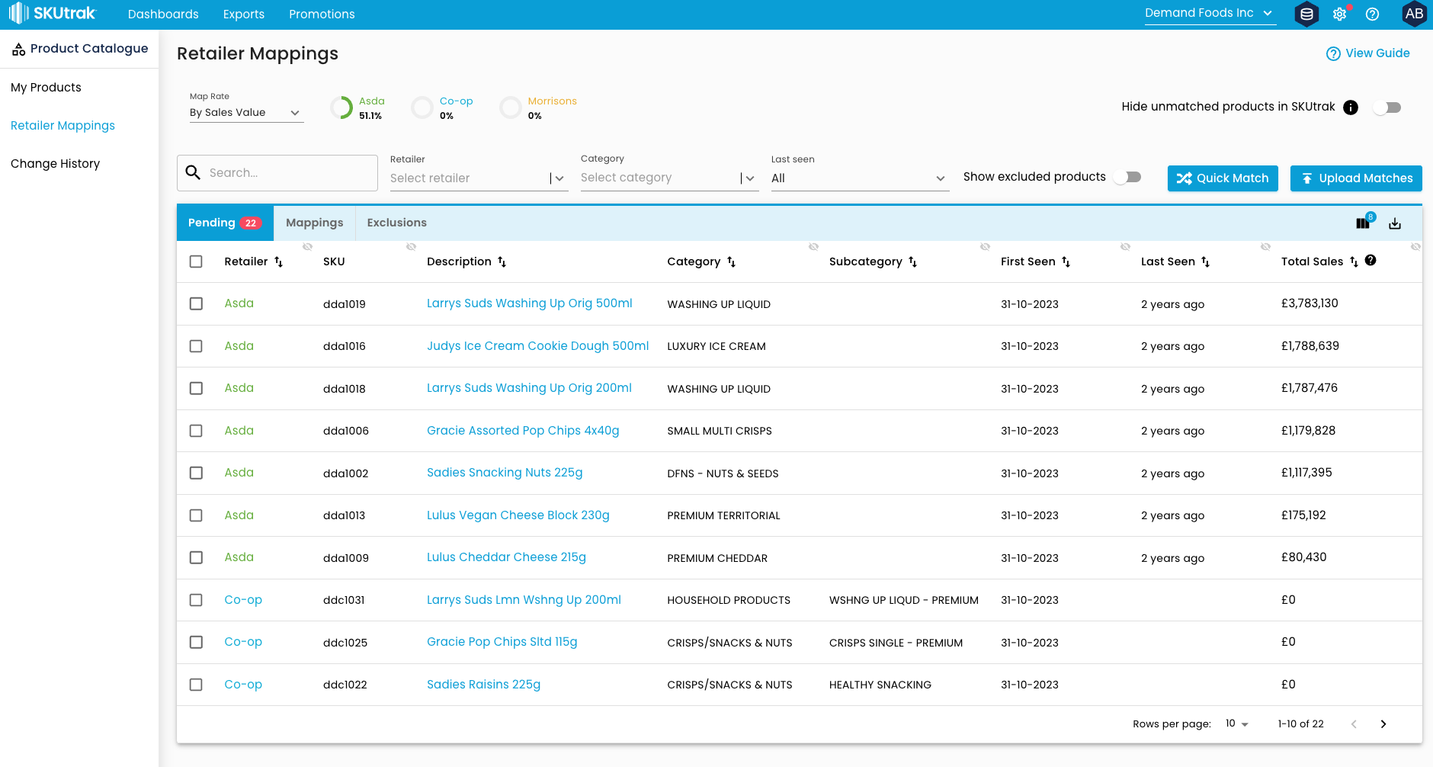1433x767 pixels.
Task: Open the AB user avatar menu
Action: point(1414,14)
